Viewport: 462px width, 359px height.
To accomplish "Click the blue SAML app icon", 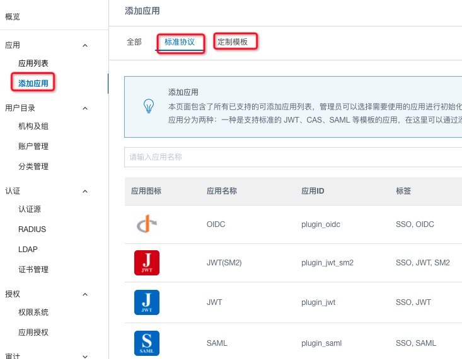I will pyautogui.click(x=147, y=343).
